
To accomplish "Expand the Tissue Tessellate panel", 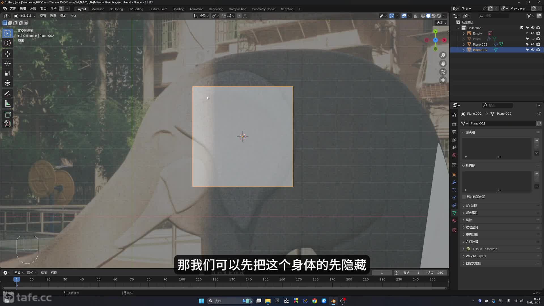I will 484,249.
